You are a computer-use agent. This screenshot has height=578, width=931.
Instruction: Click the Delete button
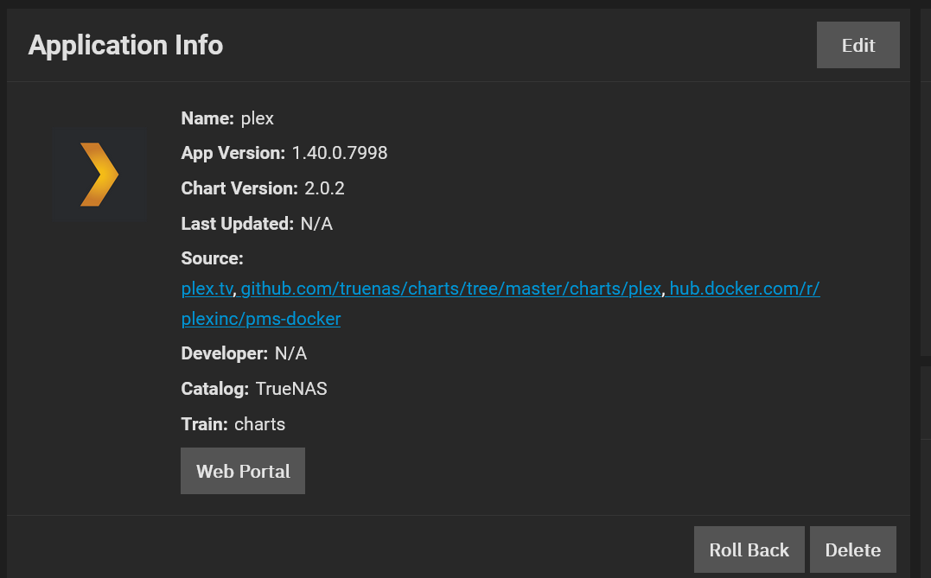pyautogui.click(x=852, y=549)
